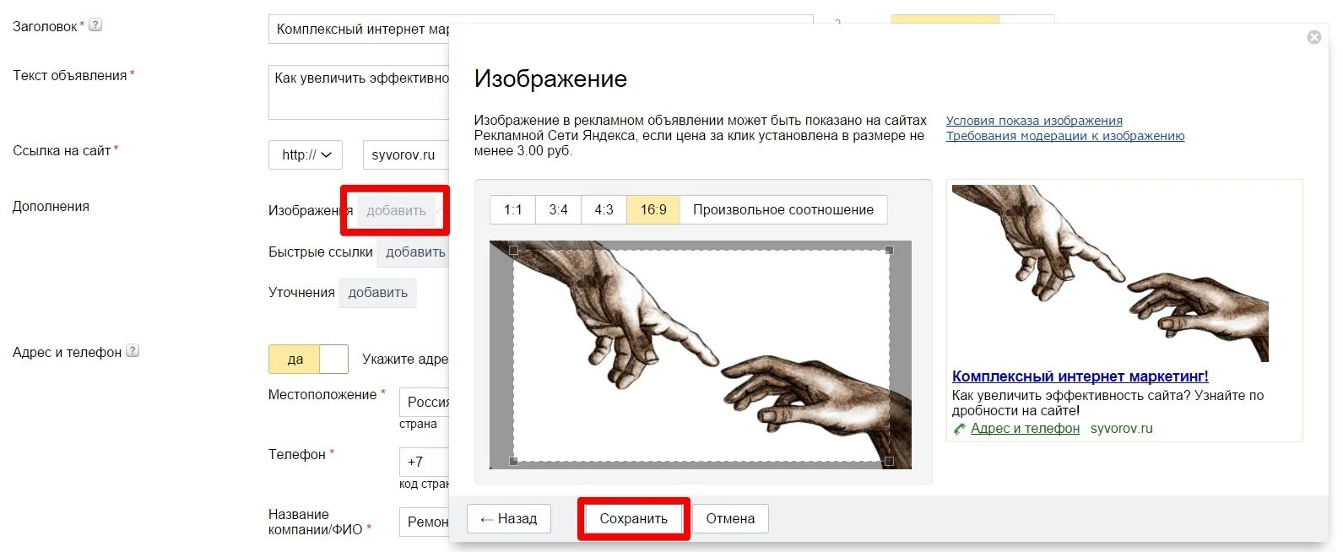1343x552 pixels.
Task: Click help icon beside Адрес и телефон
Action: pyautogui.click(x=133, y=351)
